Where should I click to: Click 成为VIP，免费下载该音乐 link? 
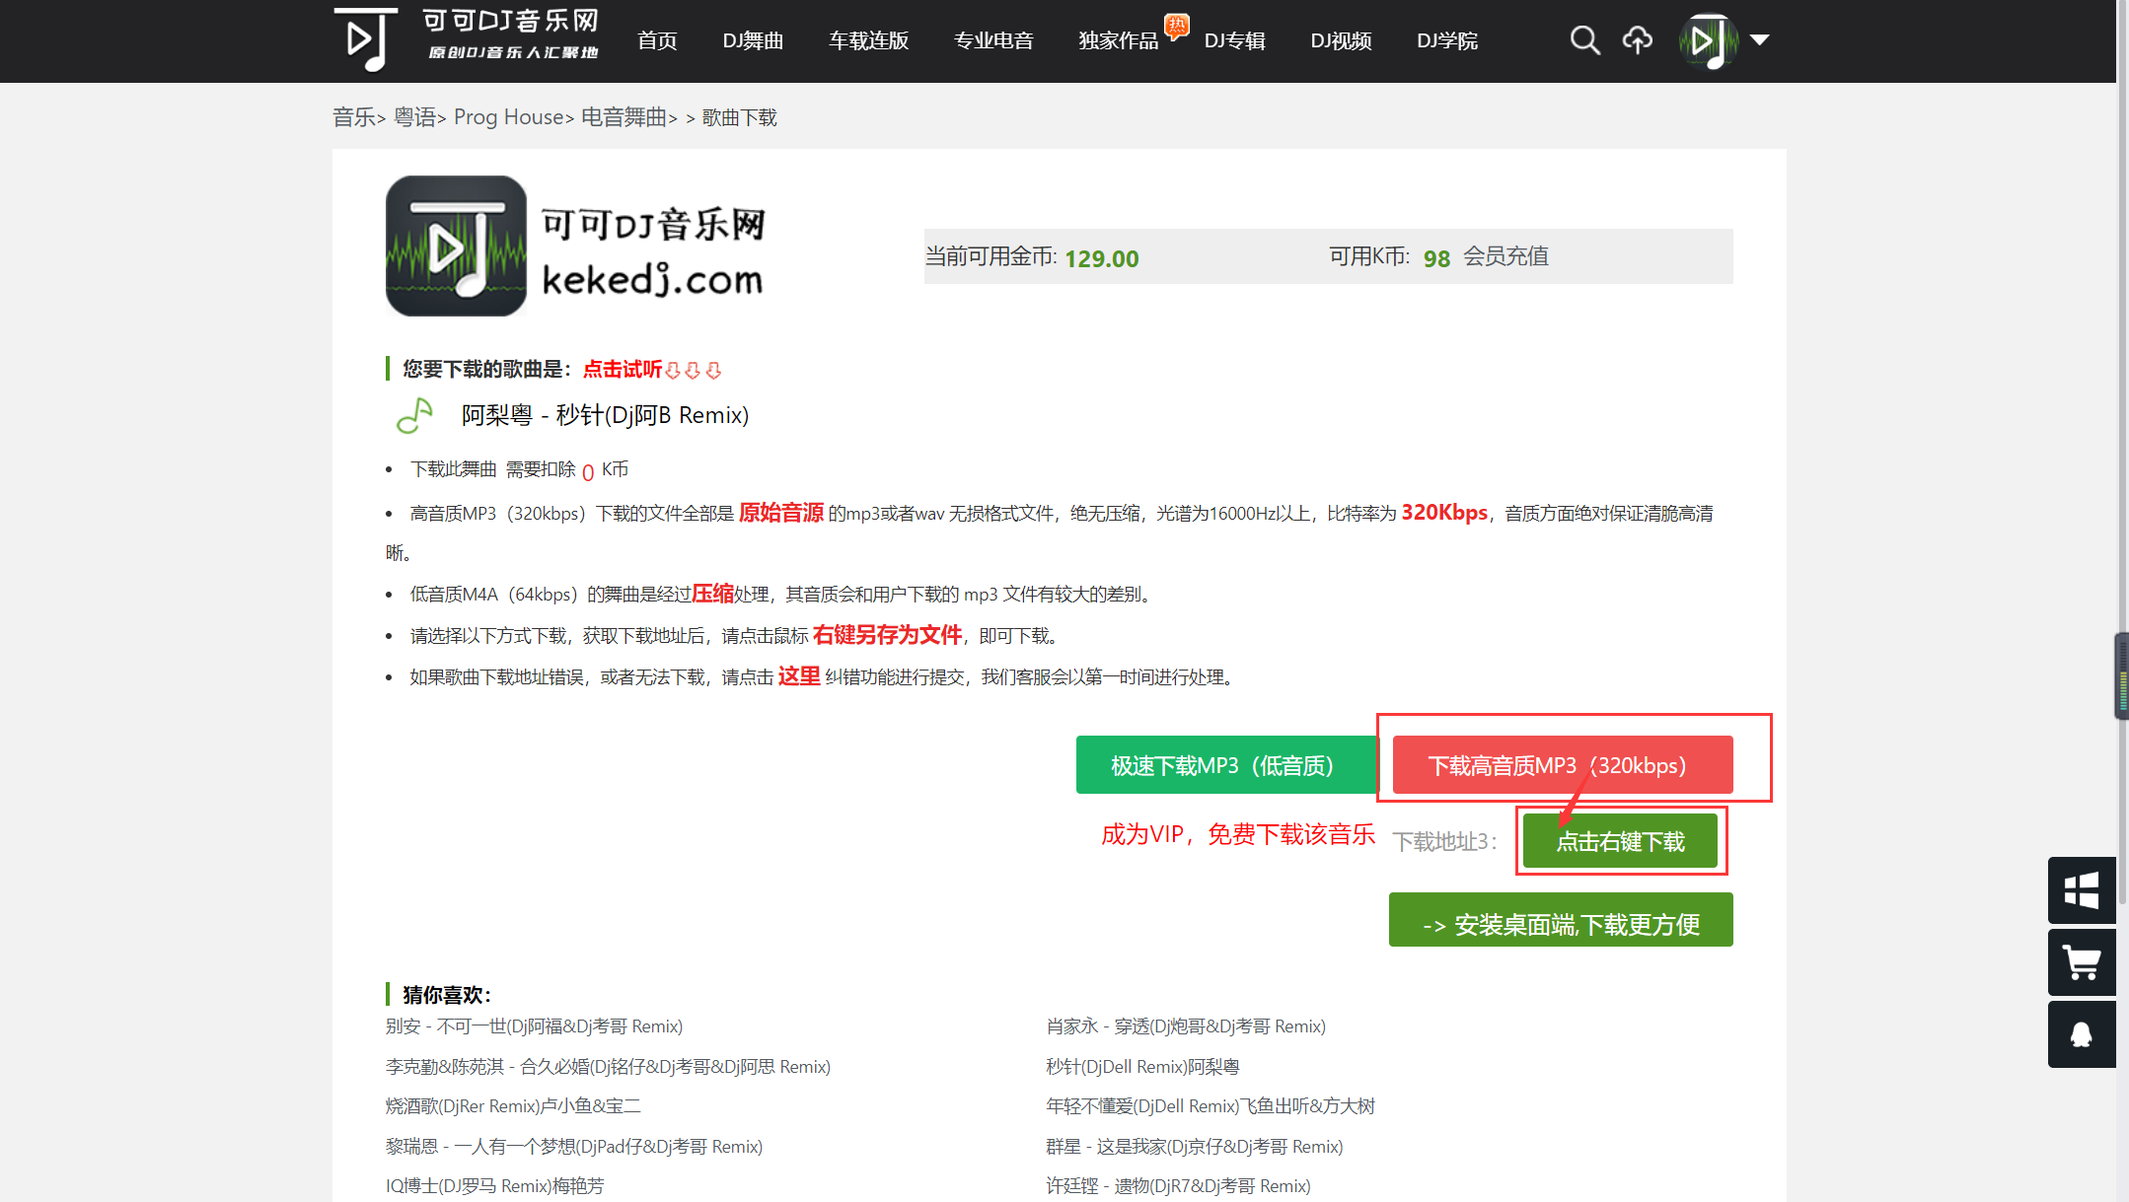click(x=1238, y=834)
